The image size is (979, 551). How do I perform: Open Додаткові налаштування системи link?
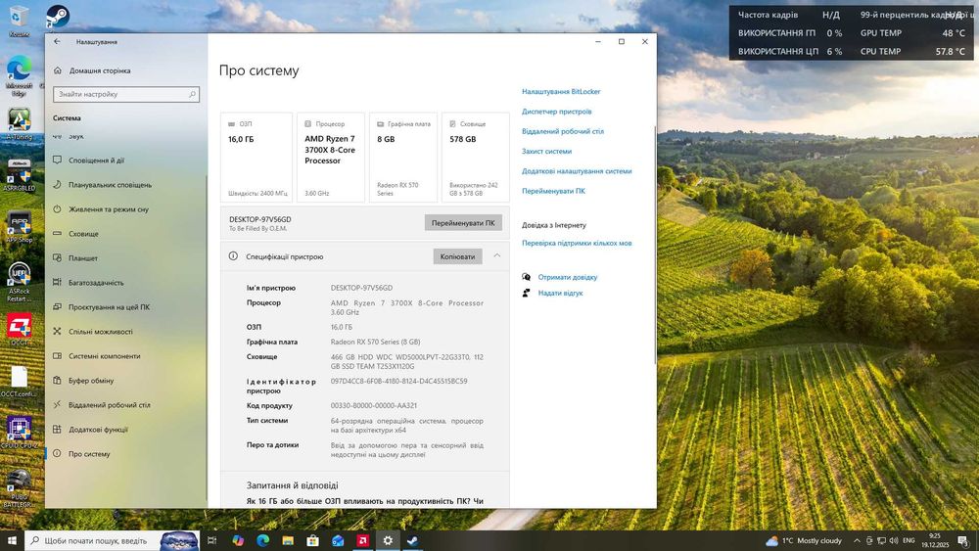(x=577, y=171)
